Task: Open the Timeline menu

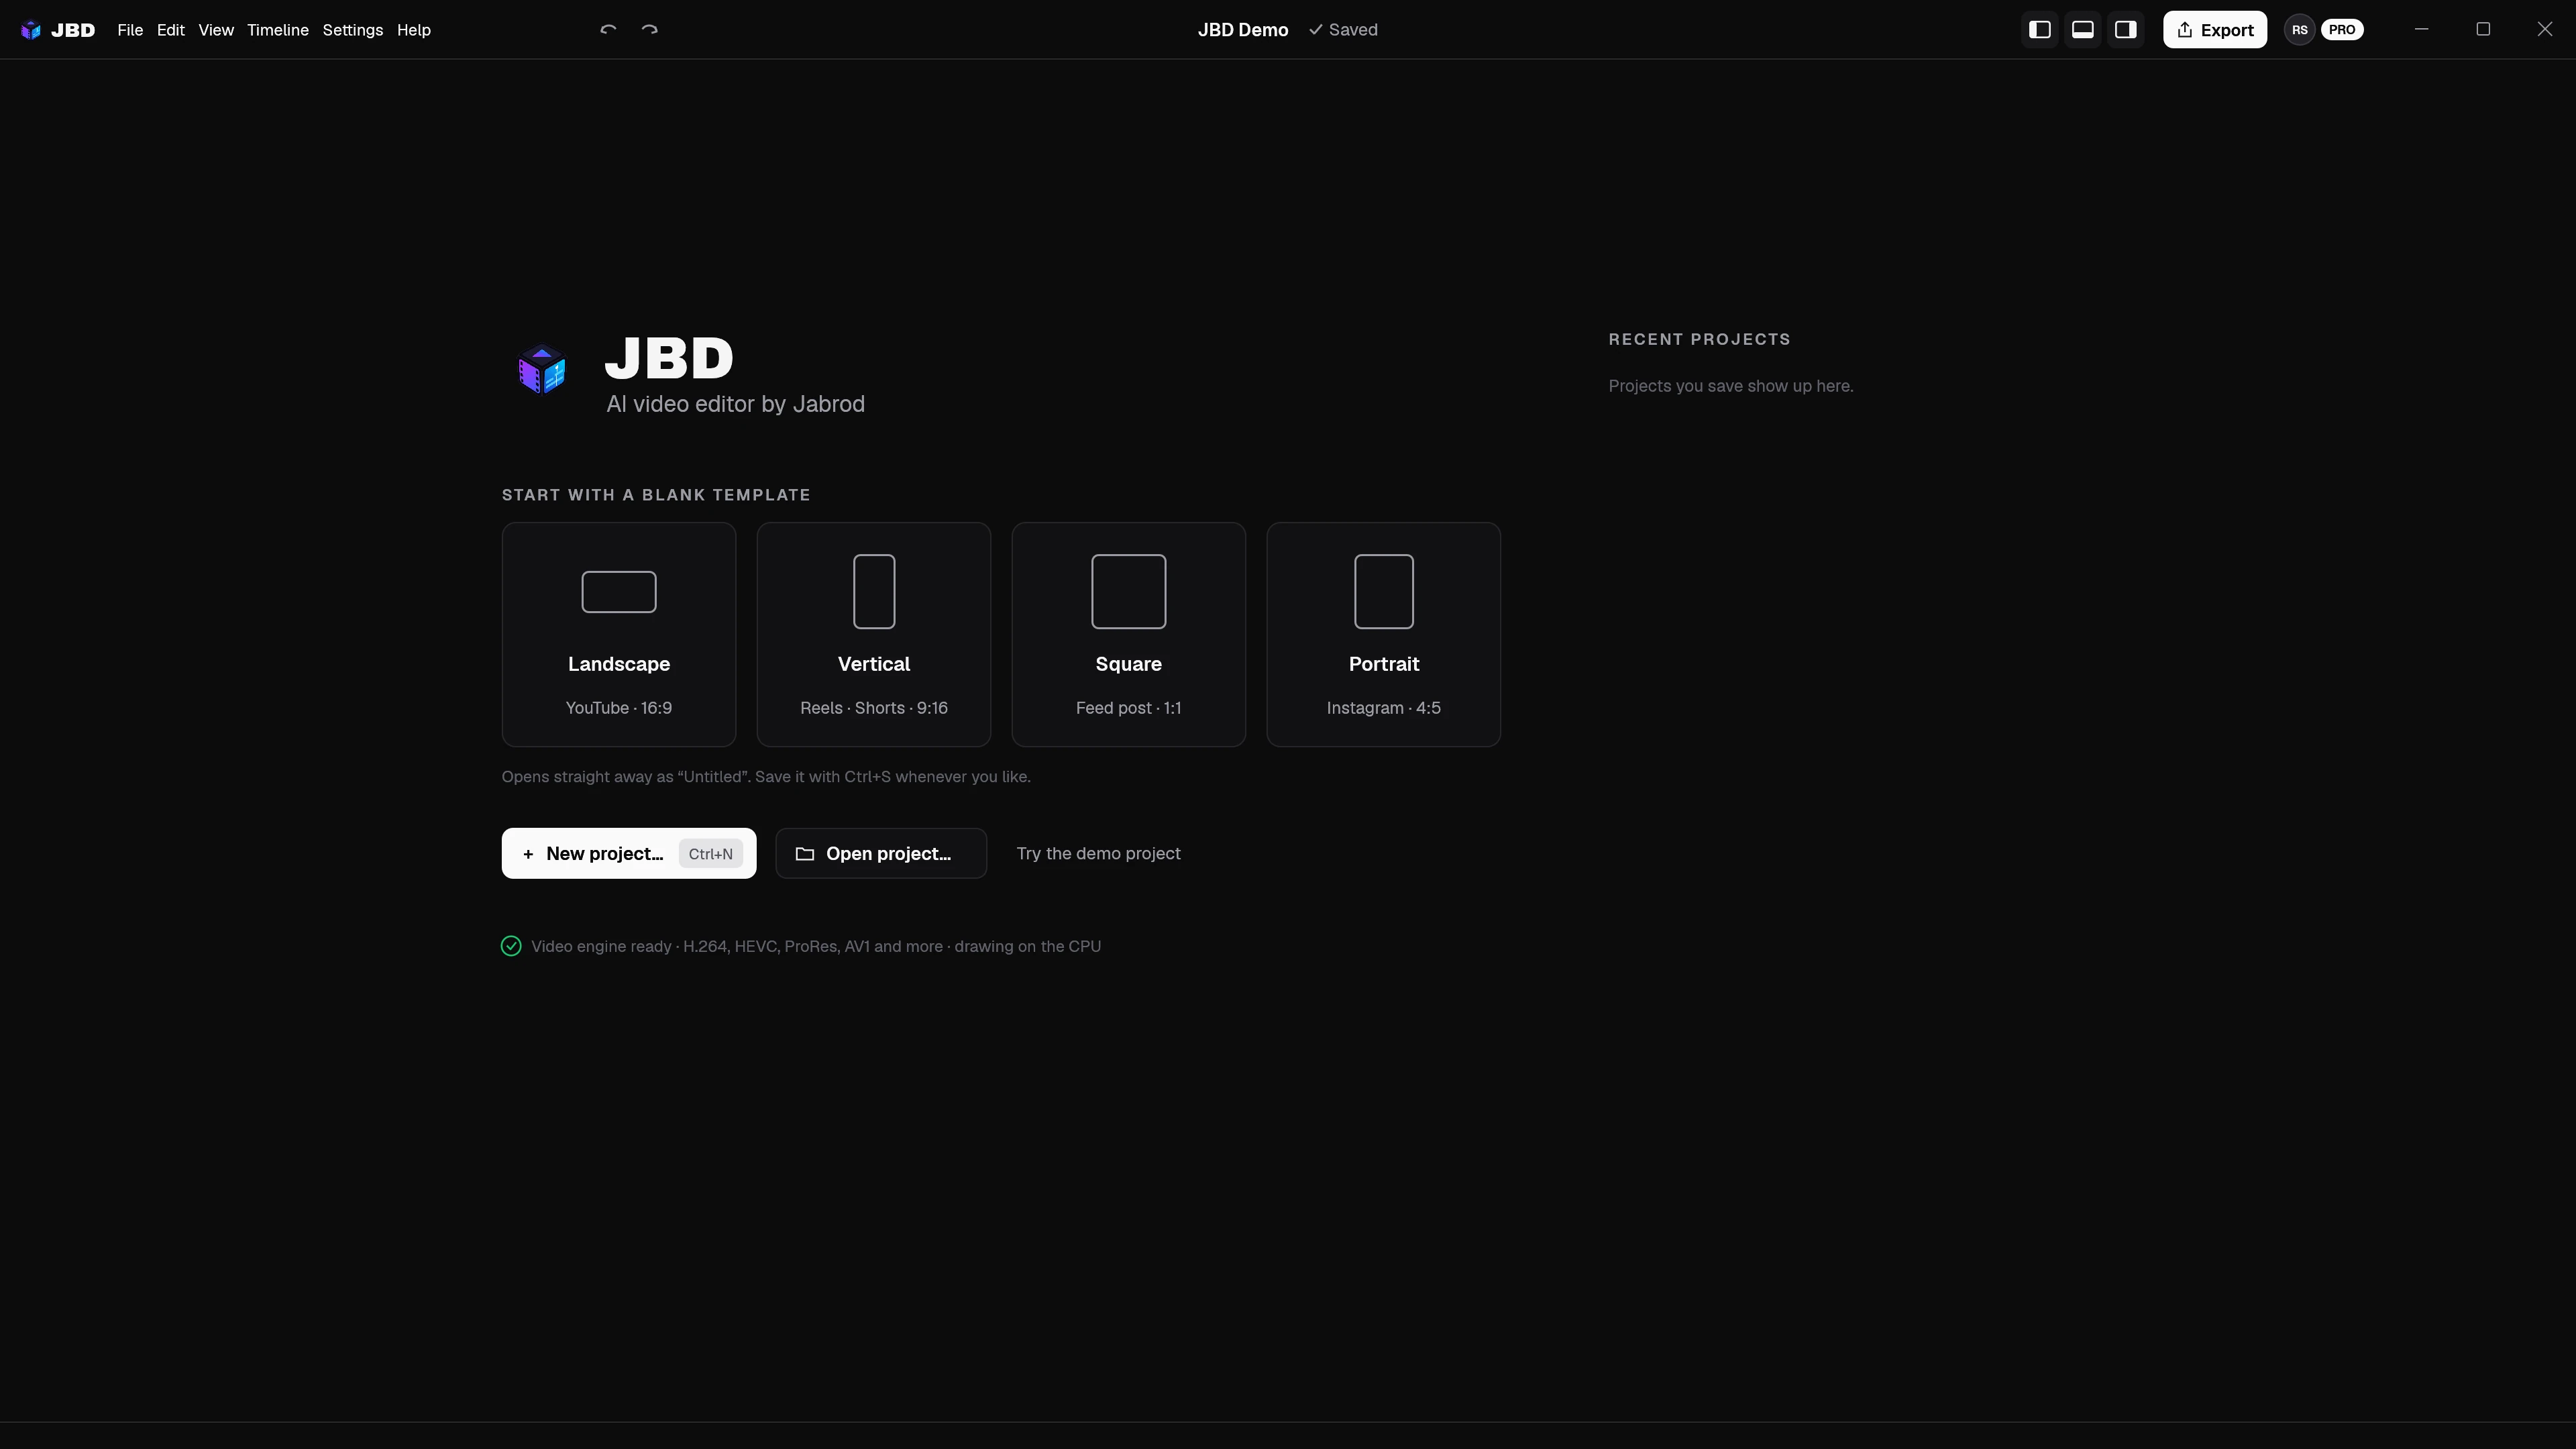Action: coord(278,30)
